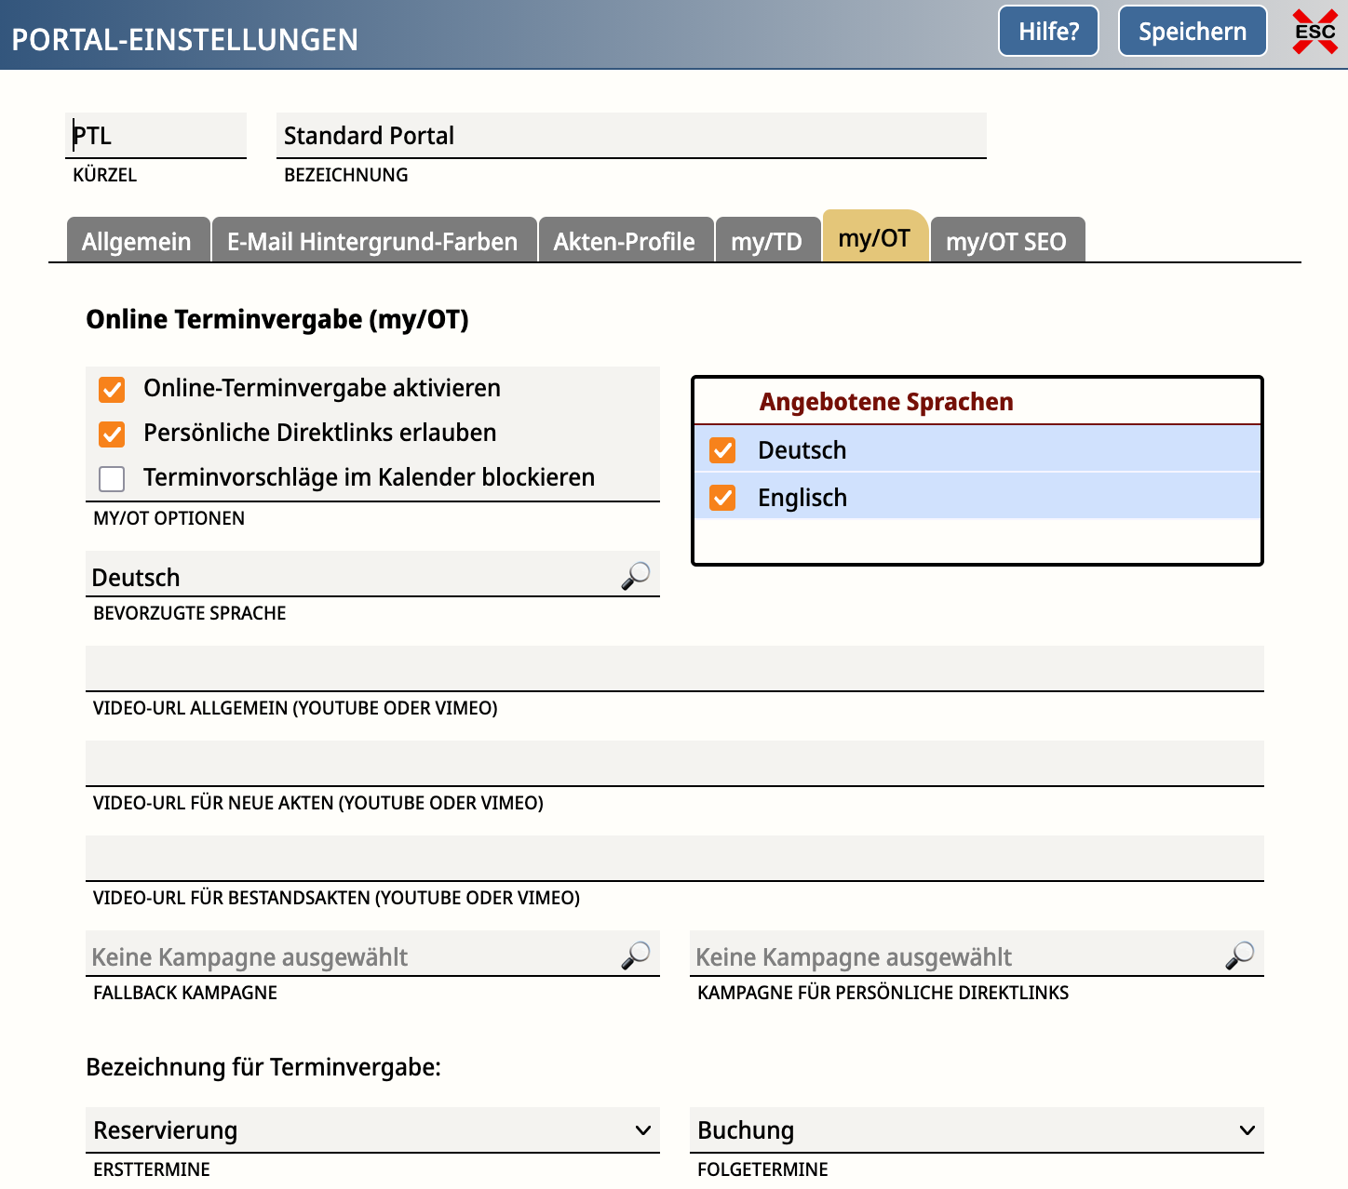Viewport: 1348px width, 1189px height.
Task: Expand the Folgetermine Buchung dropdown
Action: tap(977, 1130)
